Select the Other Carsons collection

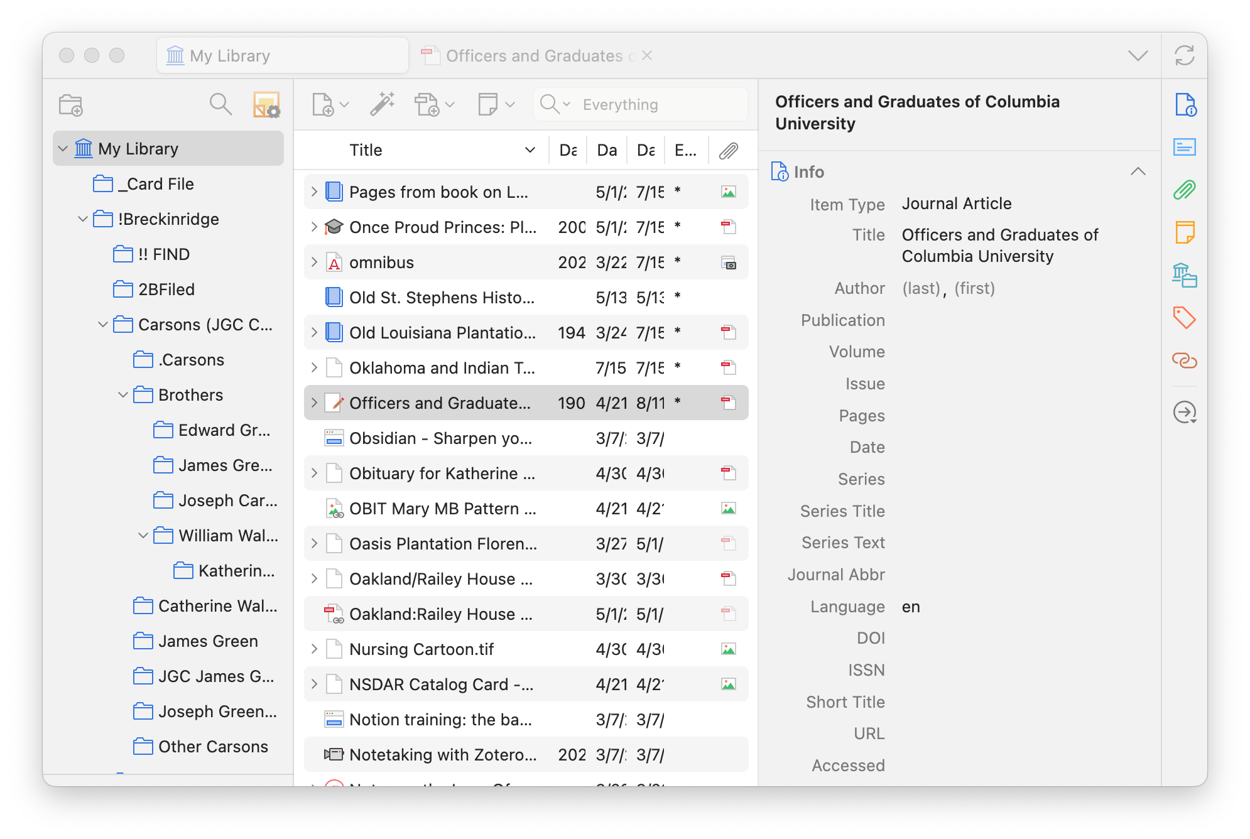[x=213, y=747]
